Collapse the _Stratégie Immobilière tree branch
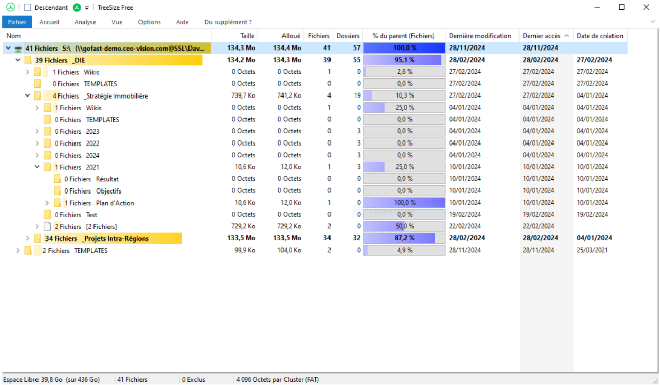Viewport: 660px width, 385px height. click(28, 95)
